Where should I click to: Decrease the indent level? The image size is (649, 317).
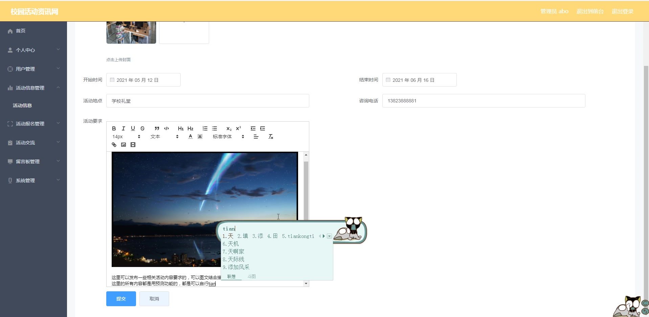[253, 128]
